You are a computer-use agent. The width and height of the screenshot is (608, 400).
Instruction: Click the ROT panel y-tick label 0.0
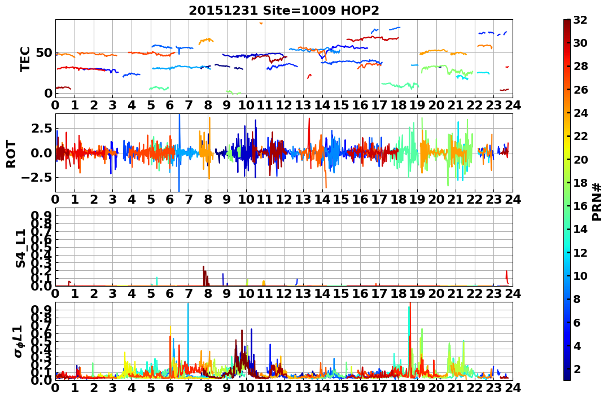click(42, 153)
